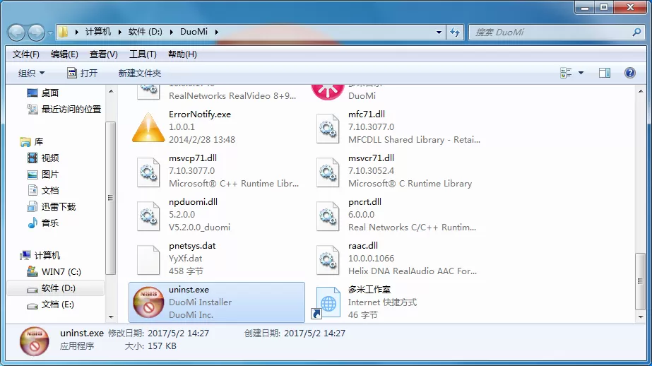Select the mfc71.dll file icon
This screenshot has width=652, height=366.
(328, 129)
